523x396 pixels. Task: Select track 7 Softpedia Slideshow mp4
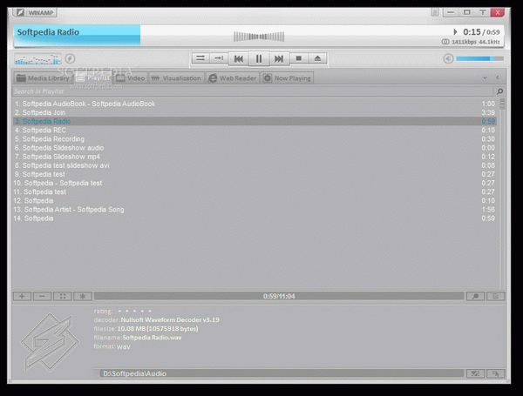click(x=255, y=157)
